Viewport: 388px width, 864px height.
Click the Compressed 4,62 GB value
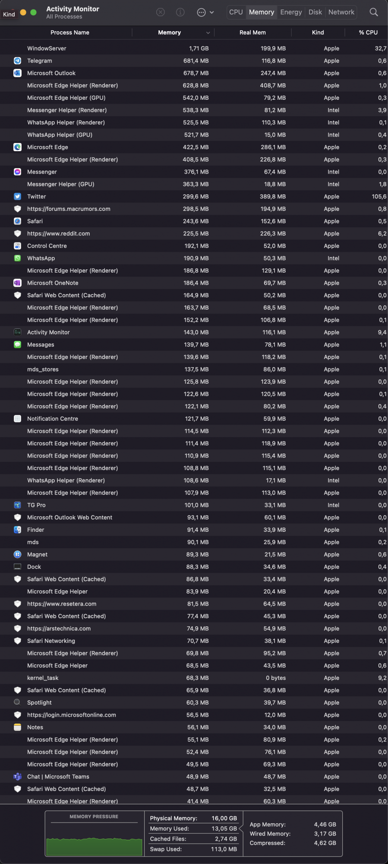pos(325,843)
